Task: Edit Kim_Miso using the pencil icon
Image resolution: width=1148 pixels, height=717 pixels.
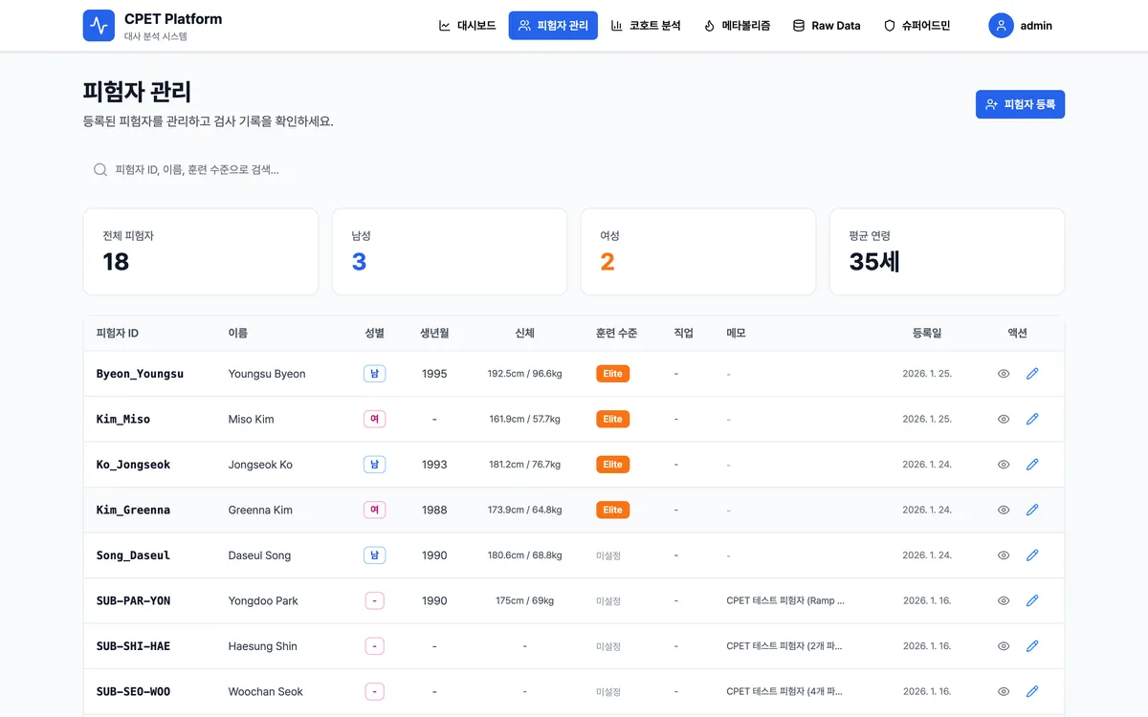Action: click(1032, 419)
